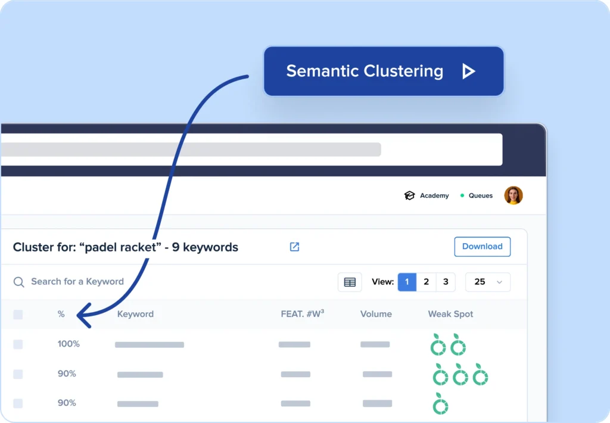
Task: Check the checkbox of the bottom 90% row
Action: pyautogui.click(x=18, y=403)
